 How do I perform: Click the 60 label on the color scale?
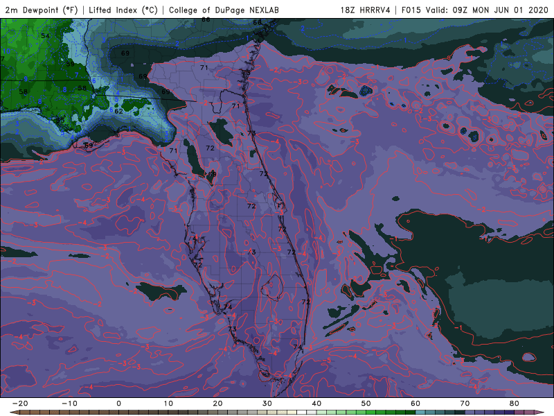click(415, 404)
